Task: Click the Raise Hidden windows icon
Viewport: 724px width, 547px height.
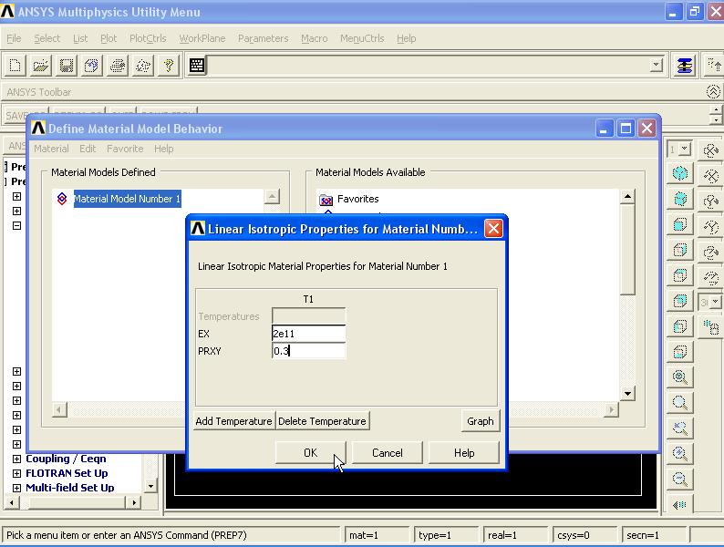Action: tap(684, 66)
